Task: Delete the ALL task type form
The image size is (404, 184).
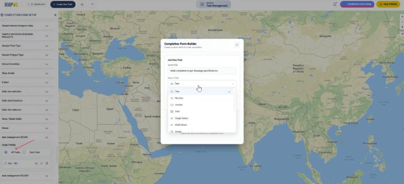Action: point(47,163)
